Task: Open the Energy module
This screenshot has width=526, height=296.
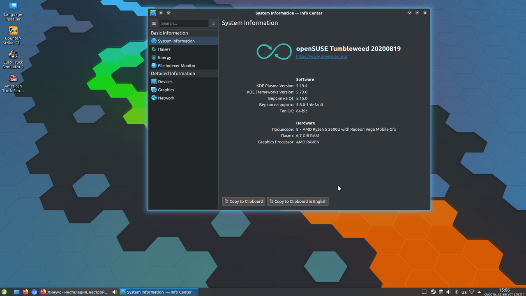Action: (183, 58)
